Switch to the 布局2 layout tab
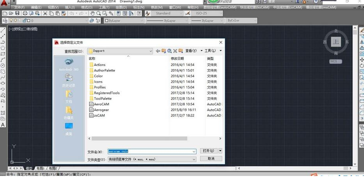 tap(53, 169)
